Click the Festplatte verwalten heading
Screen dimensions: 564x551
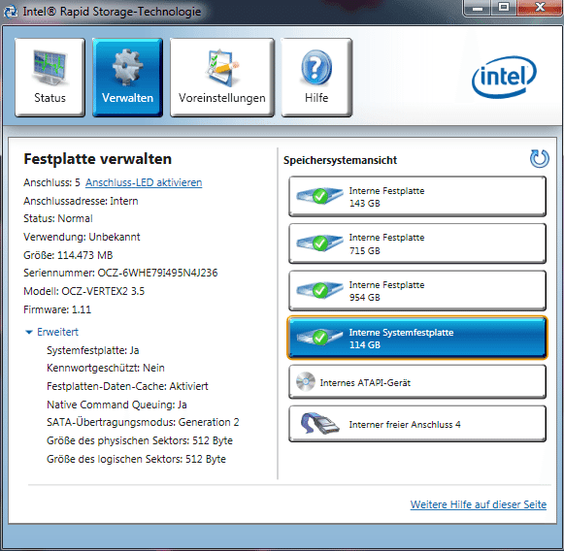click(x=97, y=159)
